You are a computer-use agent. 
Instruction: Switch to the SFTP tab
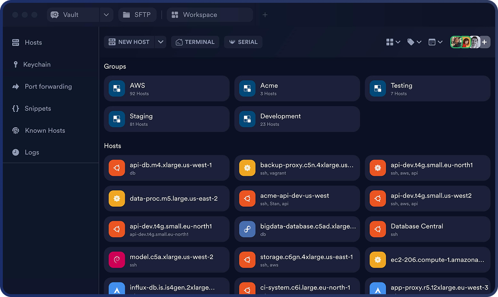(x=137, y=14)
